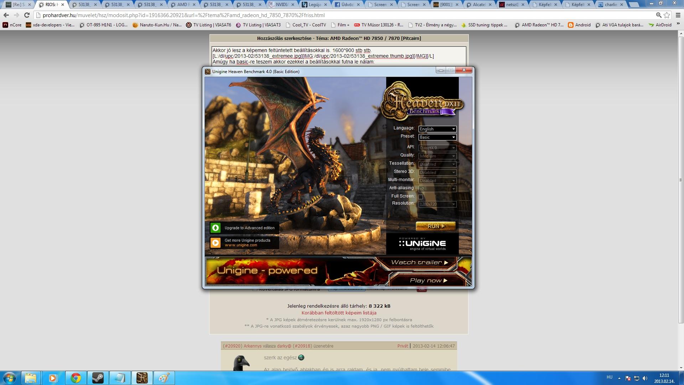Open the Naruto-Kun.Hu bookmark
Image resolution: width=684 pixels, height=385 pixels.
(x=157, y=25)
